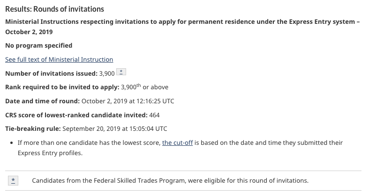Click the CRS score value 464
This screenshot has height=193, width=376.
tap(154, 115)
